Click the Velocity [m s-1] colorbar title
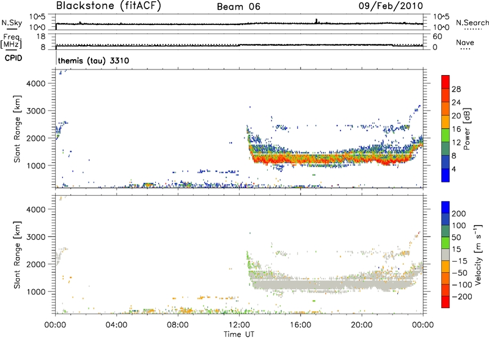This screenshot has width=489, height=338. 477,255
